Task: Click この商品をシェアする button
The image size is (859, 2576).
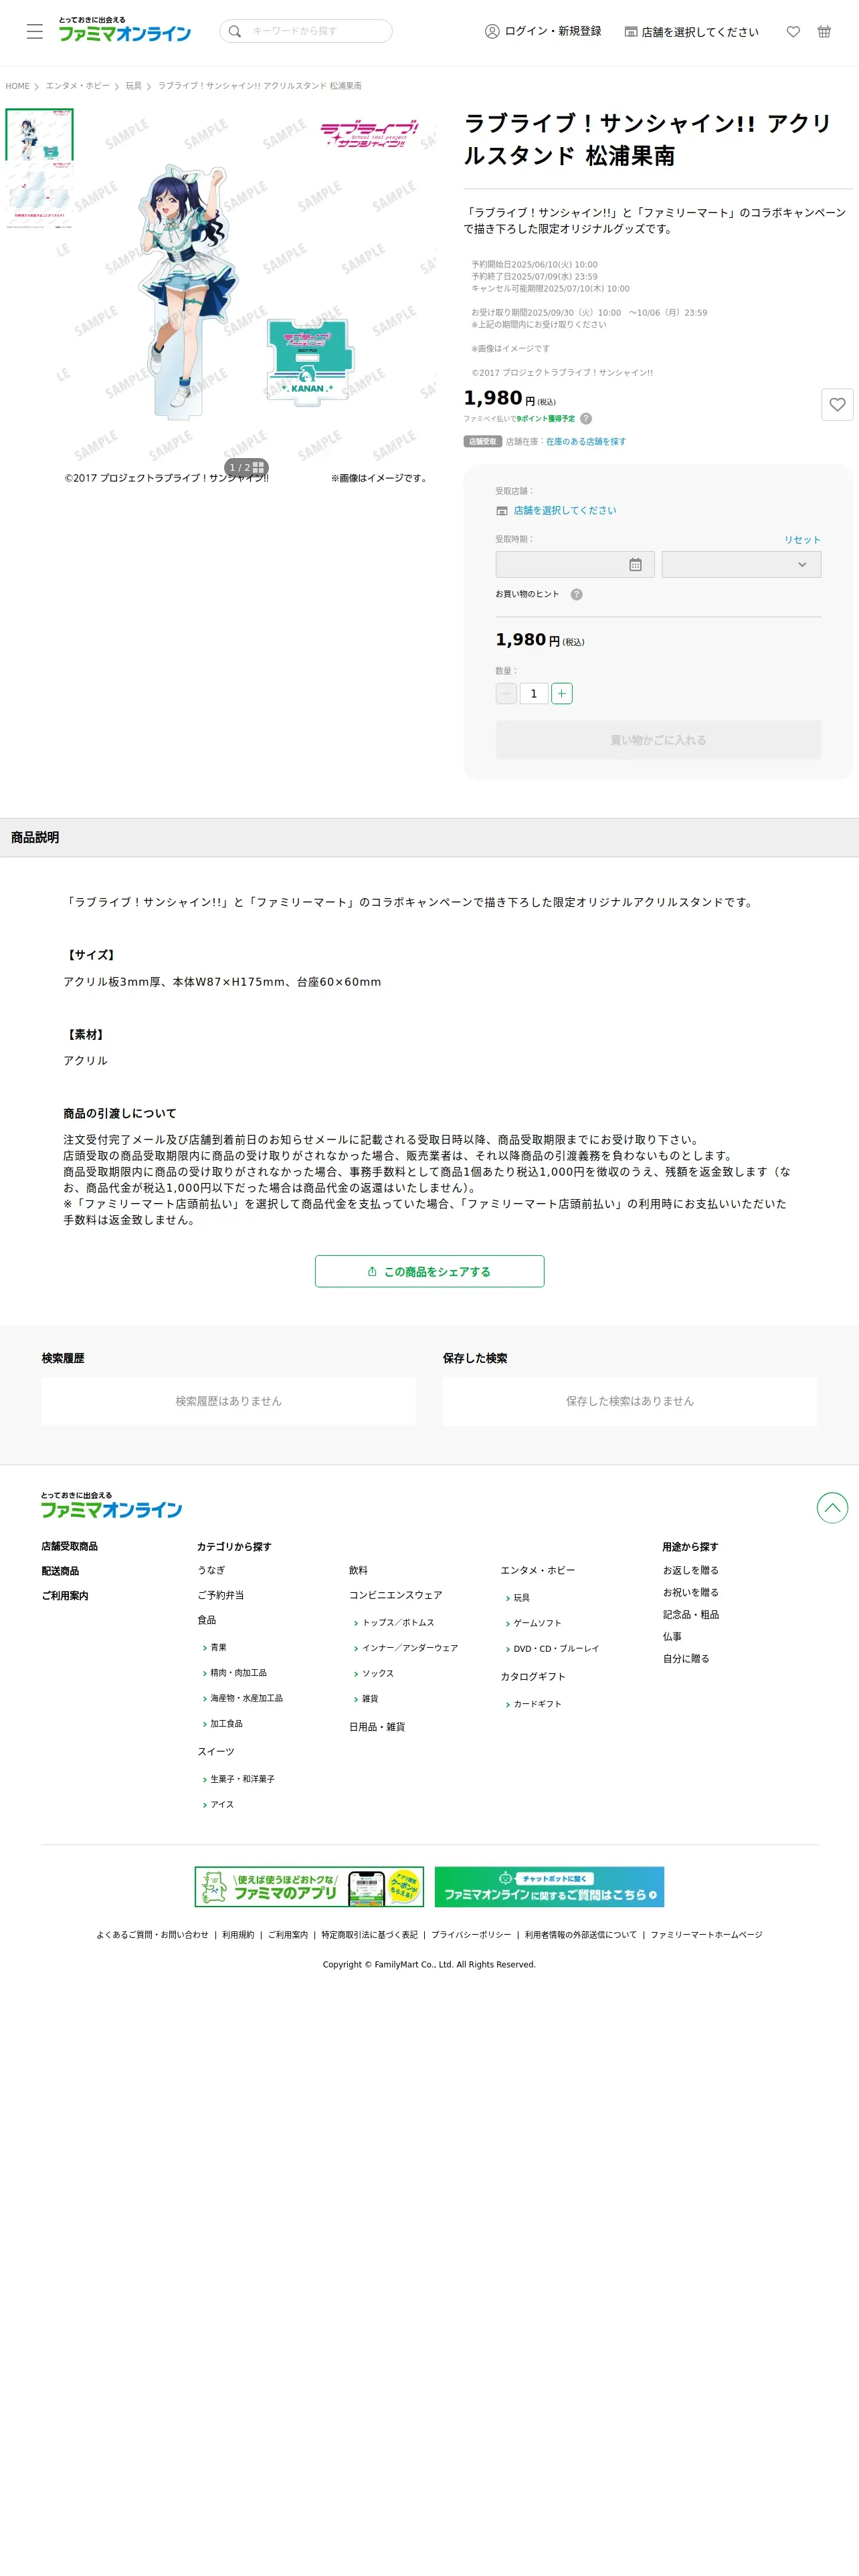Action: click(x=430, y=1271)
